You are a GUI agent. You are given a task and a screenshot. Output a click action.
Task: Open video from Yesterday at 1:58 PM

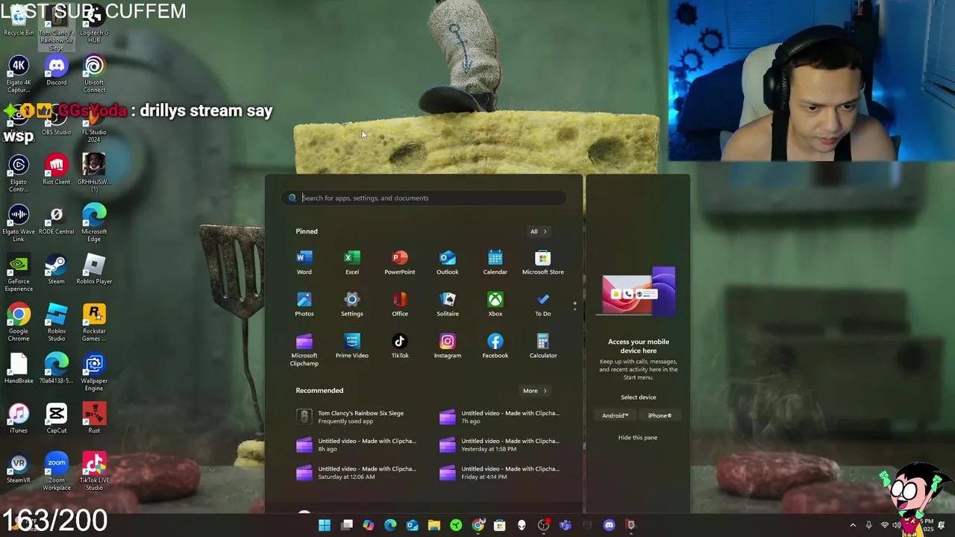tap(499, 445)
